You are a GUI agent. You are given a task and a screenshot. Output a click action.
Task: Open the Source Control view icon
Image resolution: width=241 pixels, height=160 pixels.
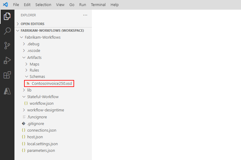pyautogui.click(x=7, y=46)
